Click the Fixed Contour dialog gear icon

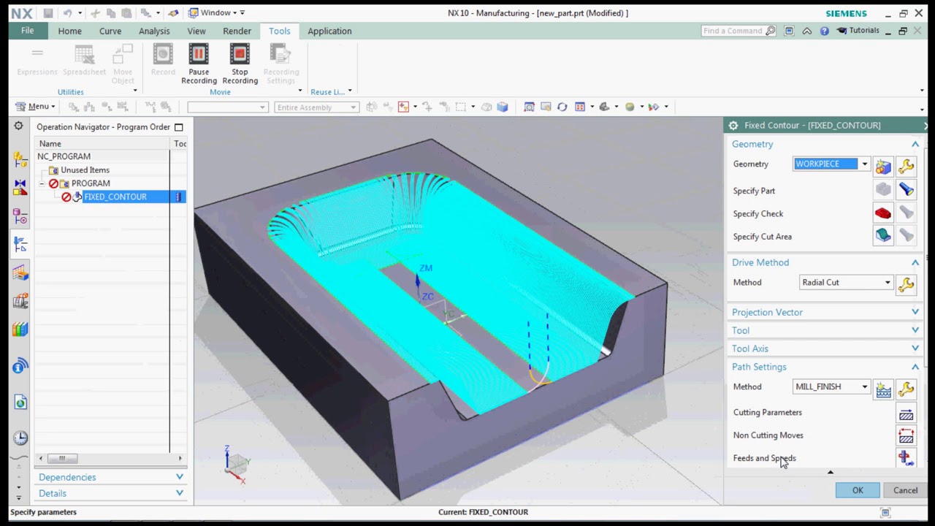(733, 126)
